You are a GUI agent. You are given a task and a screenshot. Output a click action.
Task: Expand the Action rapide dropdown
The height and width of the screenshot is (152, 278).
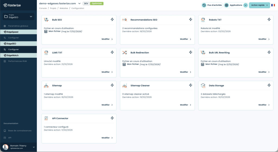[x=259, y=5]
